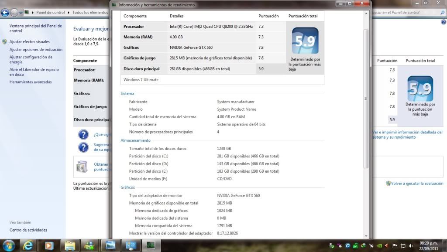Click the 1230 GB total disk size value
Image resolution: width=447 pixels, height=252 pixels.
click(x=224, y=149)
